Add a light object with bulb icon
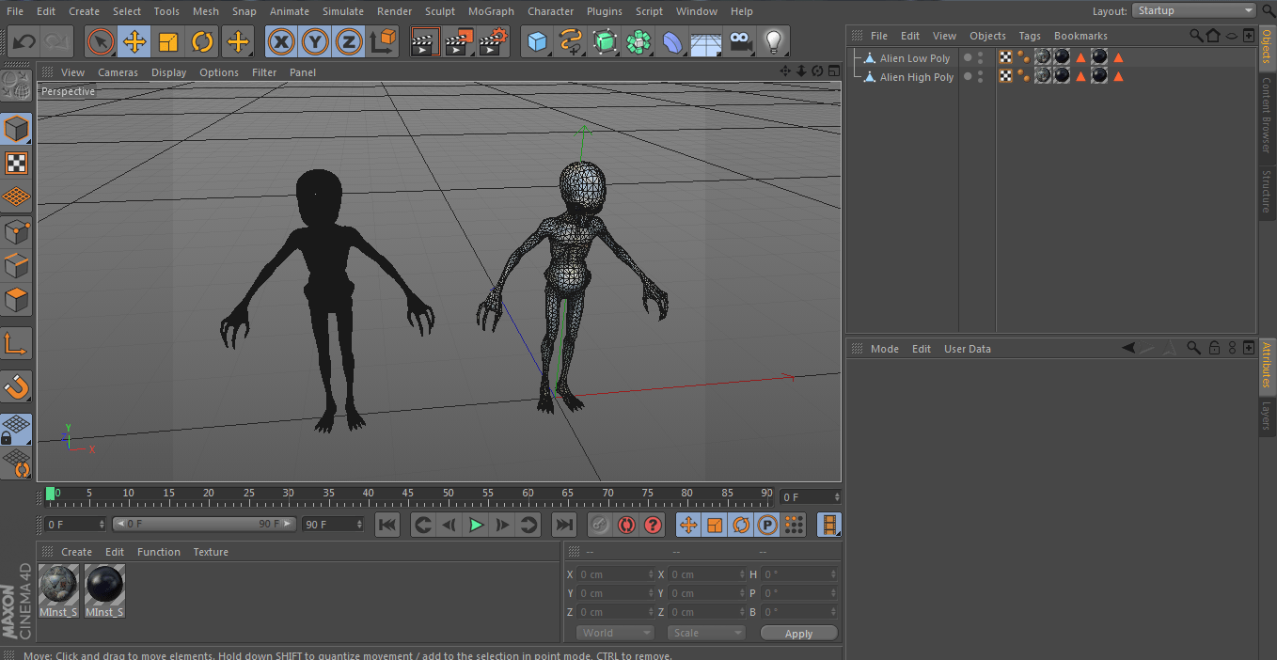Image resolution: width=1277 pixels, height=660 pixels. pos(773,42)
